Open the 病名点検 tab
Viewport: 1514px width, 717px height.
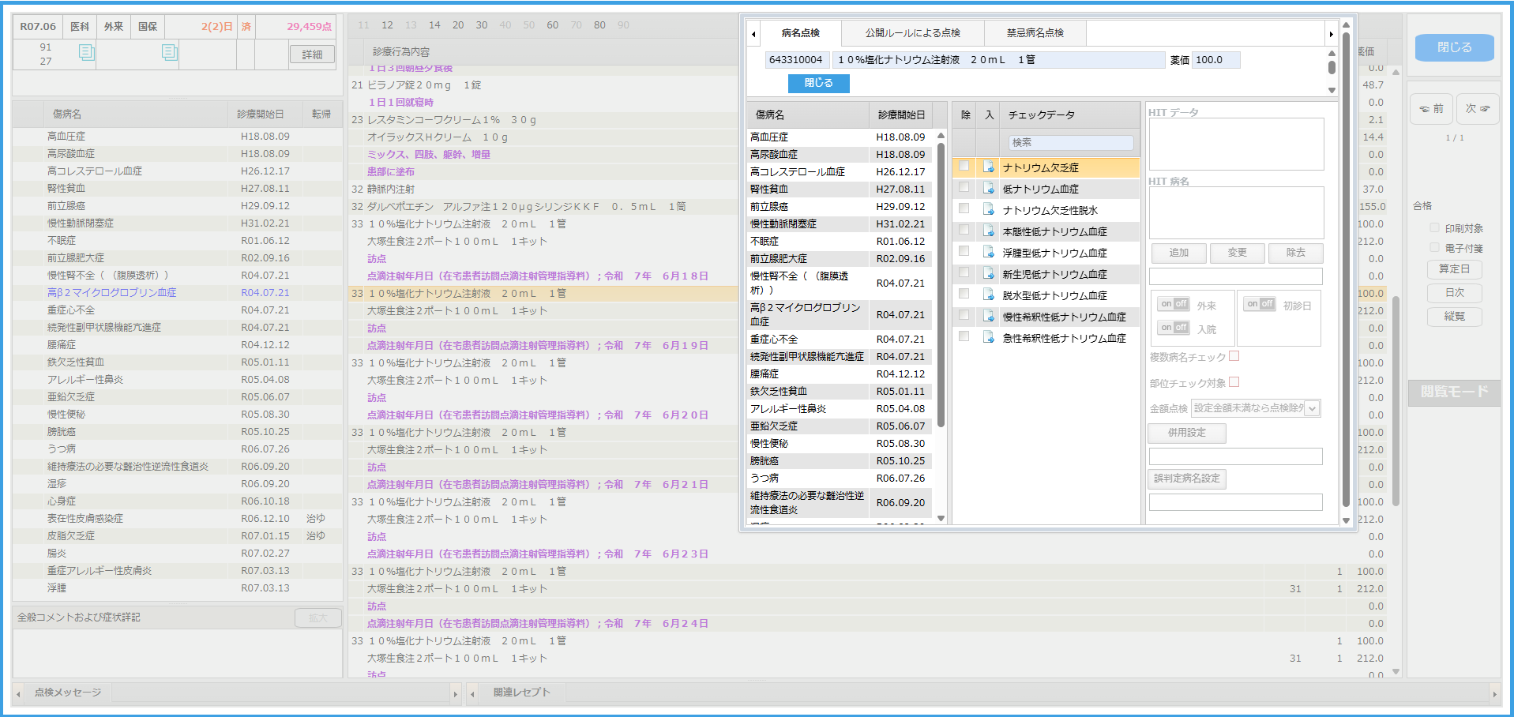point(801,33)
